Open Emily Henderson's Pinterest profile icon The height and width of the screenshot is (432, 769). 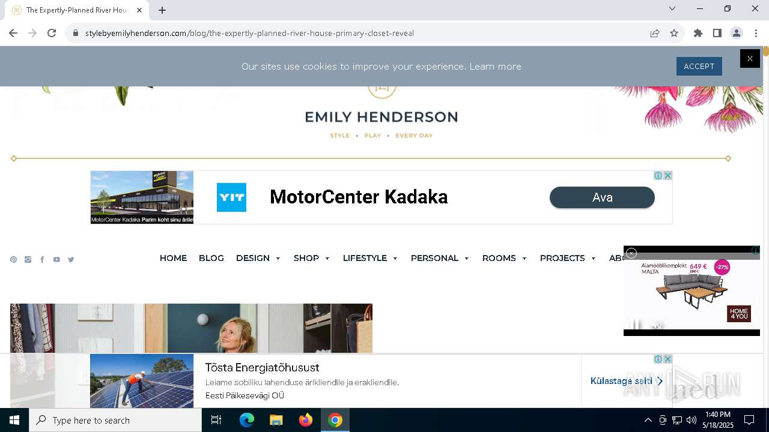tap(13, 260)
